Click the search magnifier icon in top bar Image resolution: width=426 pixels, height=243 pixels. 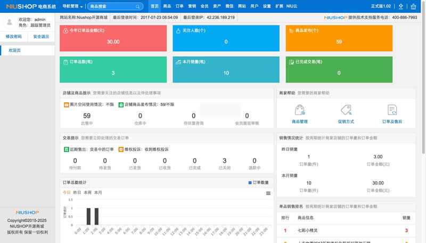point(138,7)
